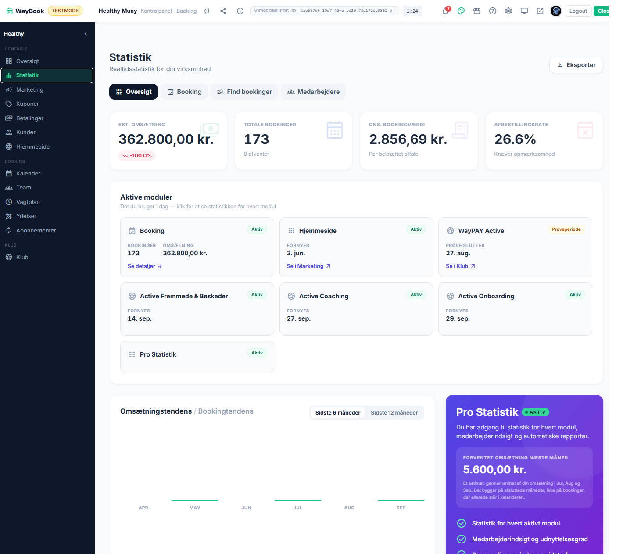Follow the Se detaljer link

(x=145, y=266)
